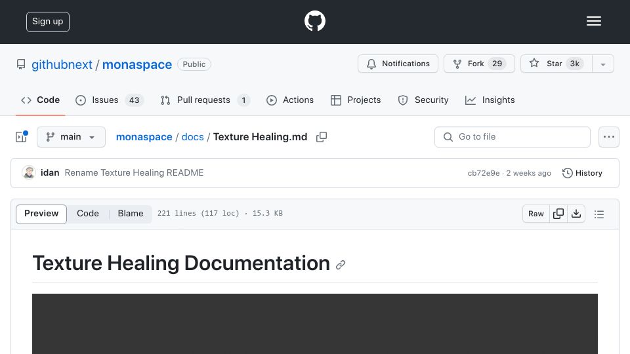The width and height of the screenshot is (630, 354).
Task: Go to monaspace root in breadcrumb
Action: click(144, 137)
